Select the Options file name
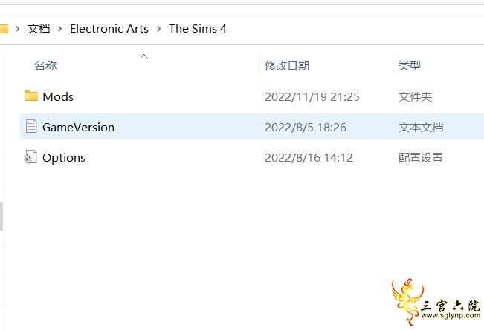Image resolution: width=484 pixels, height=330 pixels. tap(64, 158)
